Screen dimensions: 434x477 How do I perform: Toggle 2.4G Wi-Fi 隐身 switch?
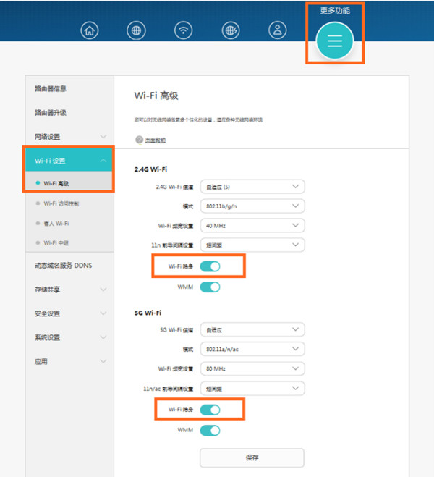[x=210, y=266]
